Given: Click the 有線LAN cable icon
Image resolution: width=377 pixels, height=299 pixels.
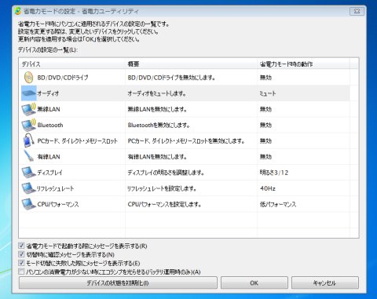Looking at the screenshot, I should 28,156.
